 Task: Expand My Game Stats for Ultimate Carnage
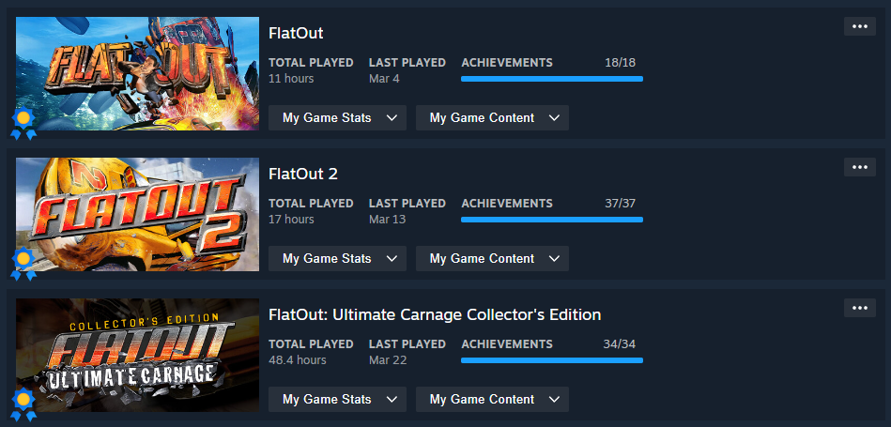tap(337, 400)
